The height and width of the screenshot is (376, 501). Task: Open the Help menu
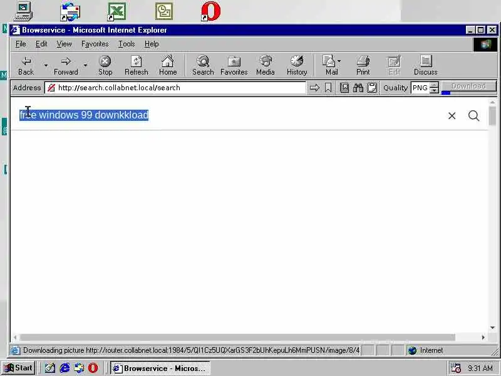coord(152,44)
